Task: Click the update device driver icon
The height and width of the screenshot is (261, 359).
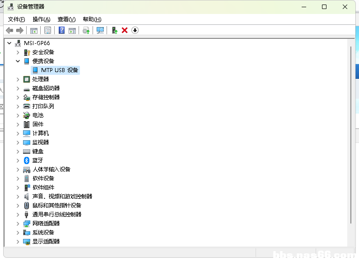Action: point(115,30)
